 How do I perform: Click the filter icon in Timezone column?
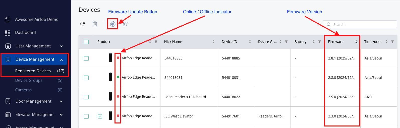tap(392, 42)
